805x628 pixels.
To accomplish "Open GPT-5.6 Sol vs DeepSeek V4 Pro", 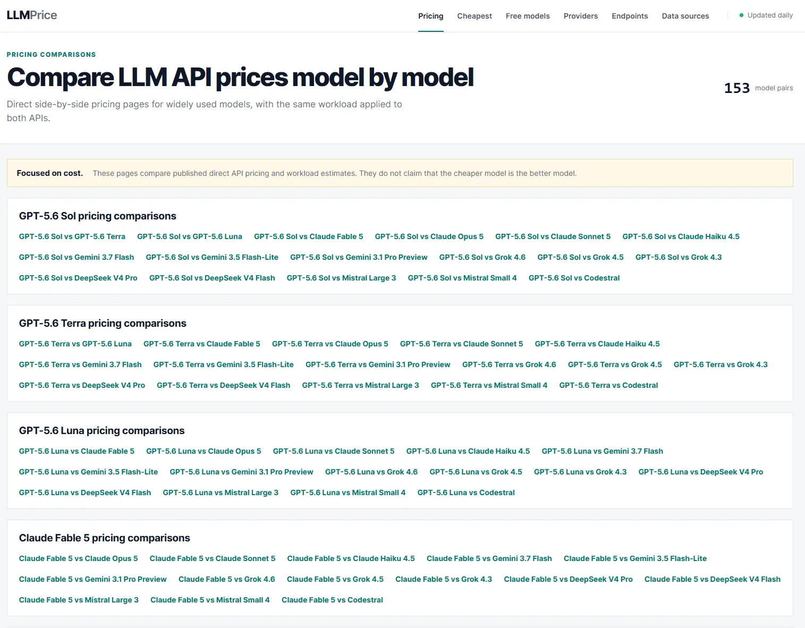I will [78, 278].
